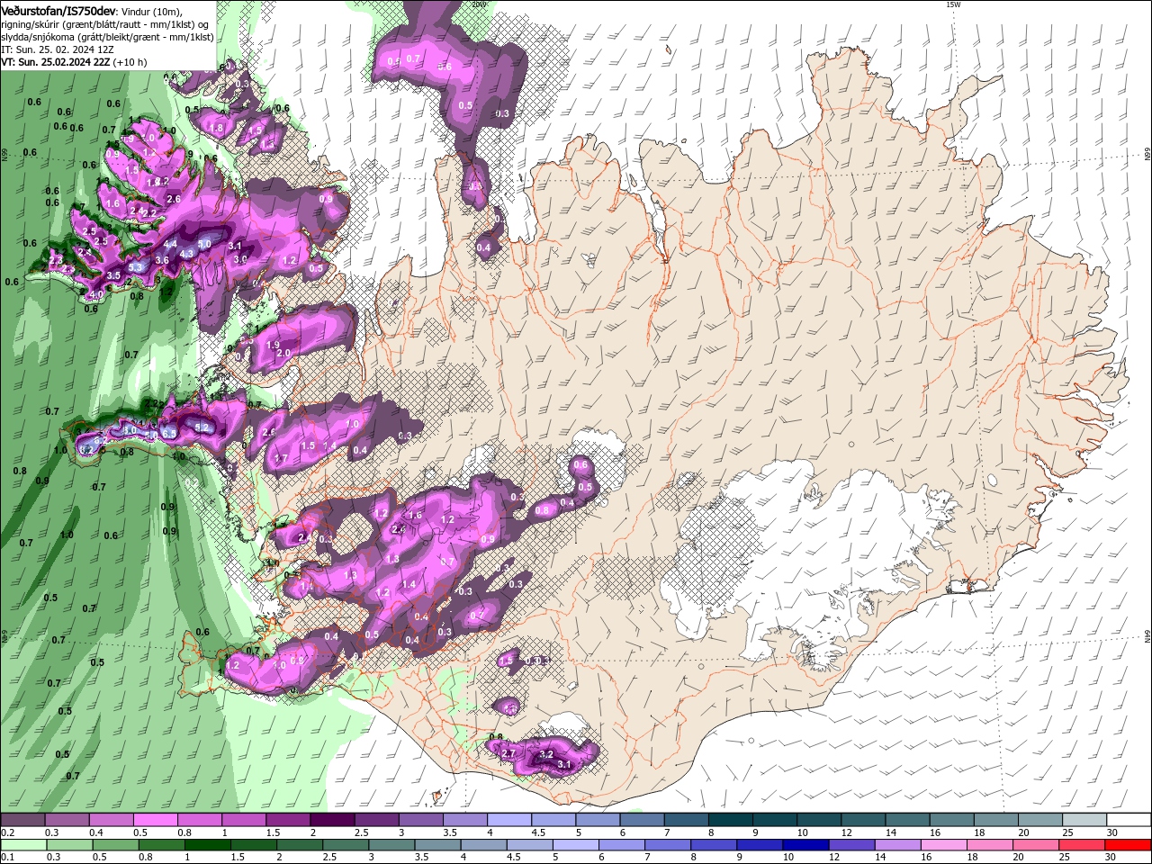This screenshot has height=864, width=1152.
Task: Click the '4.4' precipitation value on the map
Action: 171,244
